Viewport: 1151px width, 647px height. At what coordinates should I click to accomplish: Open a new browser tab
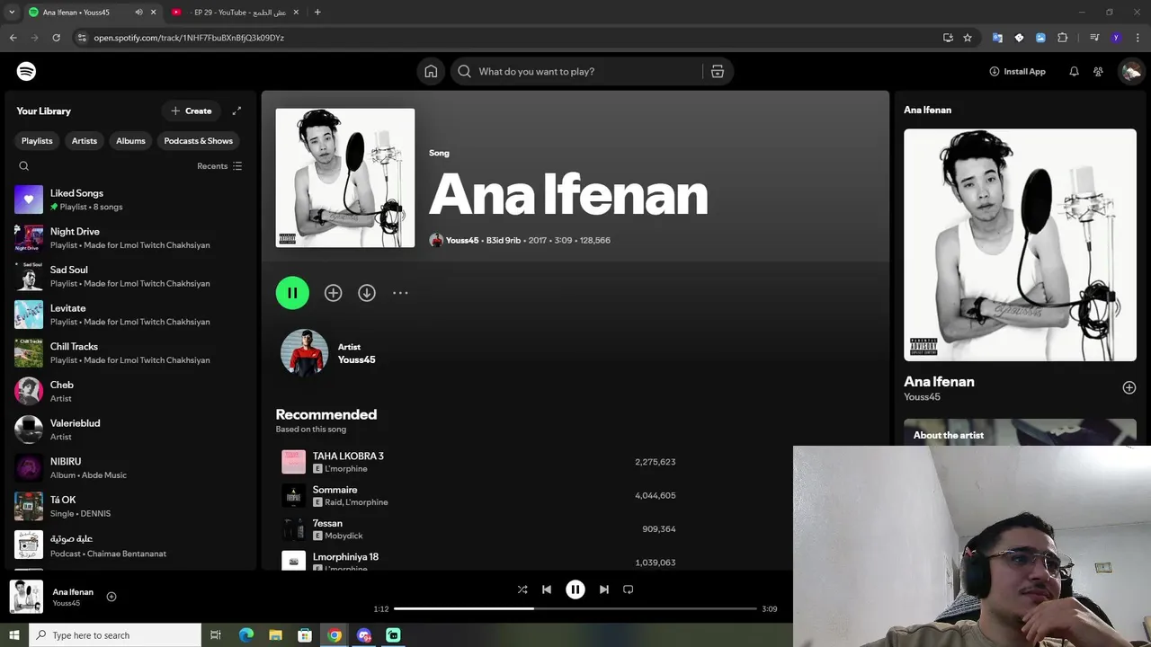click(317, 12)
